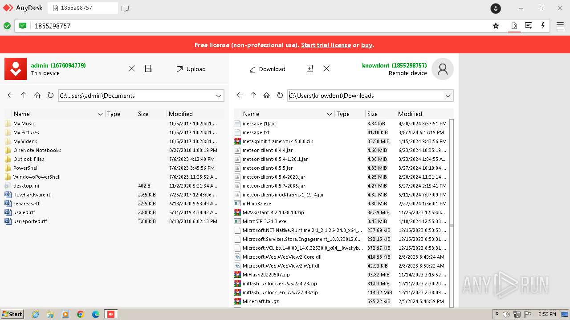Viewport: 570px width, 320px height.
Task: Select the file transfer icon in address bar
Action: coord(514,26)
